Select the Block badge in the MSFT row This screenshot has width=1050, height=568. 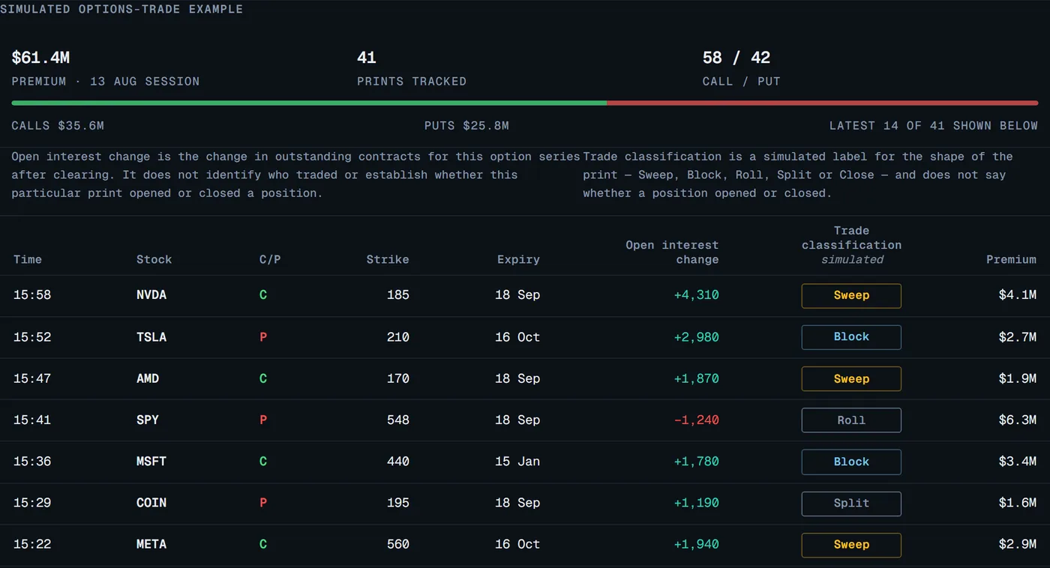(x=851, y=462)
